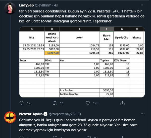
Task: Reply to LadySep's tweet
Action: [21, 103]
